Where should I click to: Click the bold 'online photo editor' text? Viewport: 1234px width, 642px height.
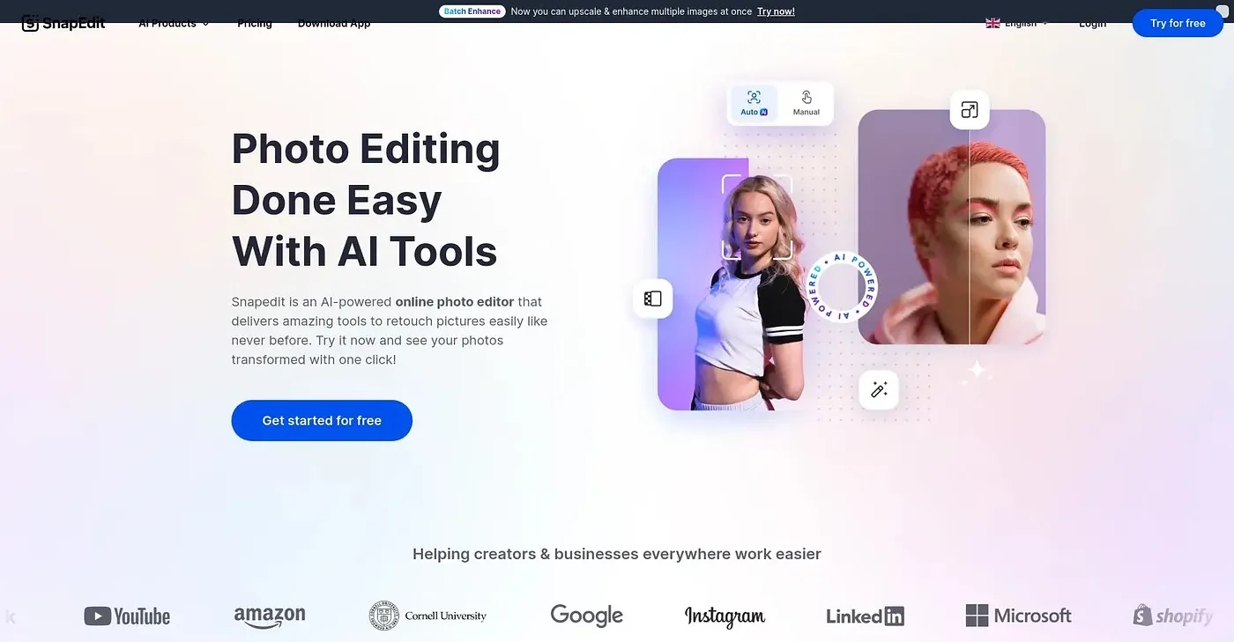(455, 302)
